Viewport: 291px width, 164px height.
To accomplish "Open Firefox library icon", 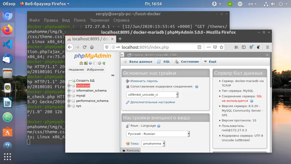I will click(236, 47).
